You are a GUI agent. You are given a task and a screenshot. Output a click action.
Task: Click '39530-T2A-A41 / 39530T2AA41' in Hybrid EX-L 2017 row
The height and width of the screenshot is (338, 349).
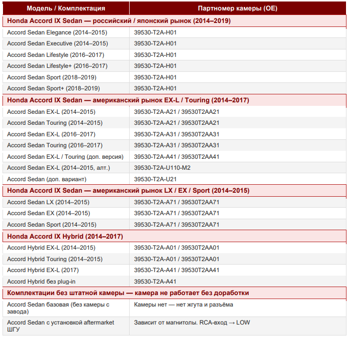[176, 270]
